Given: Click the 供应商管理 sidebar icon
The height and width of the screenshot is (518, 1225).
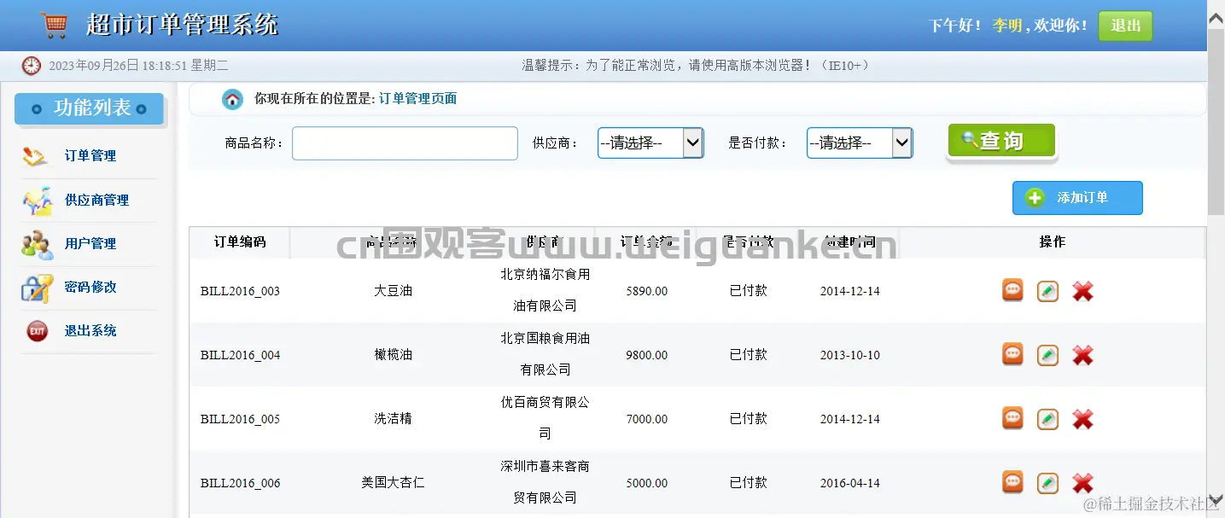Looking at the screenshot, I should [x=37, y=201].
